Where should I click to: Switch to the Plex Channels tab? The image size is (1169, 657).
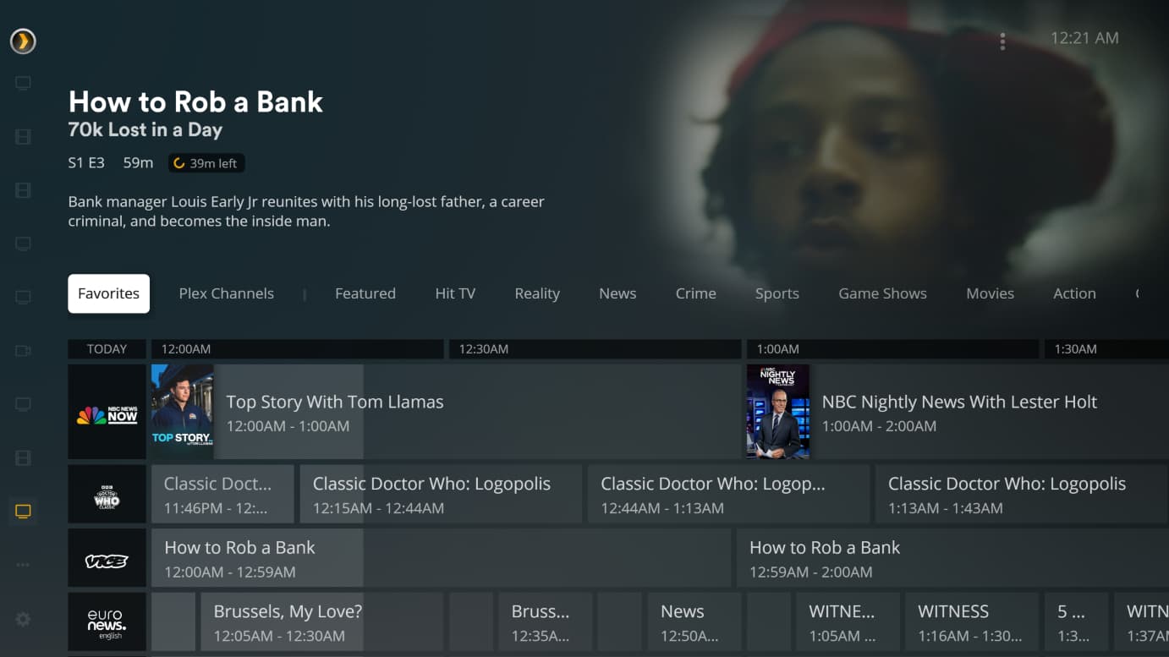pyautogui.click(x=226, y=293)
